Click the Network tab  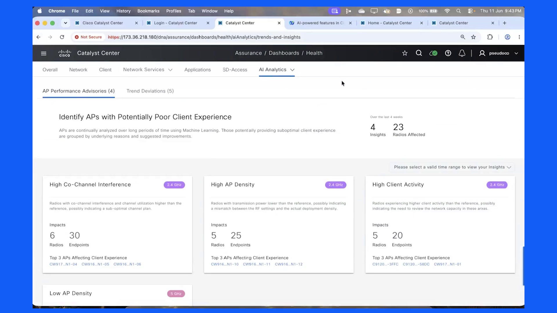[78, 70]
